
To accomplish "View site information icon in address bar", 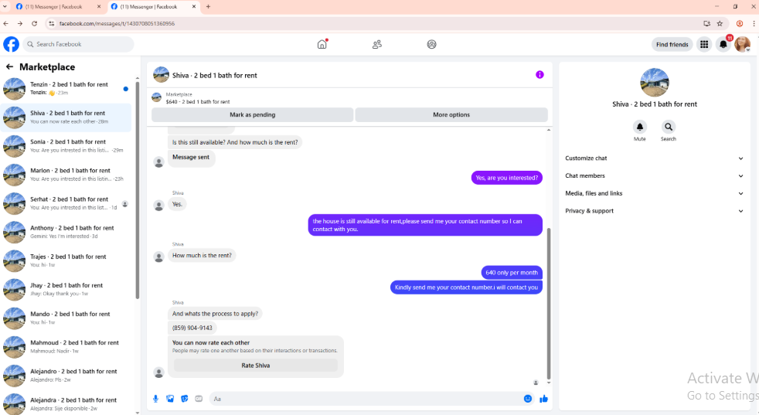I will [51, 23].
